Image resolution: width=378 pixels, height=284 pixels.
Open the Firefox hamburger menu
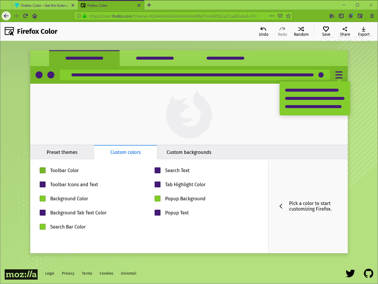[x=372, y=16]
